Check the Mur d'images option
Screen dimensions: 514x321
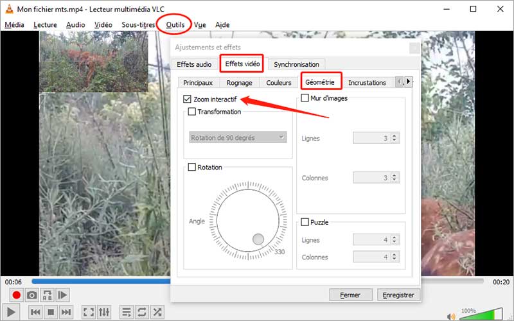coord(305,99)
